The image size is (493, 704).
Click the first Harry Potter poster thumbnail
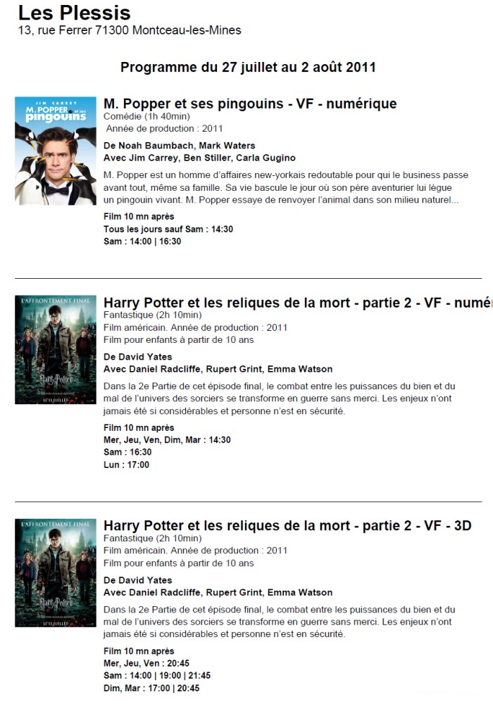point(55,350)
